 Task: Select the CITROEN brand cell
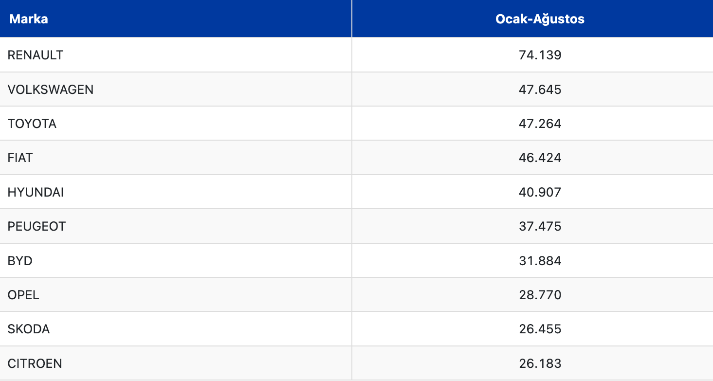tap(35, 363)
